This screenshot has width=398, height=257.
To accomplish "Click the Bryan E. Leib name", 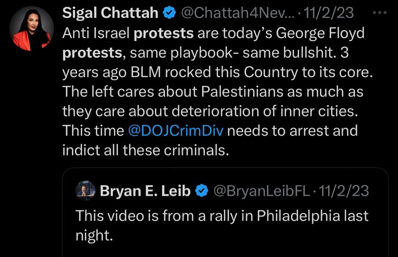I will click(145, 191).
